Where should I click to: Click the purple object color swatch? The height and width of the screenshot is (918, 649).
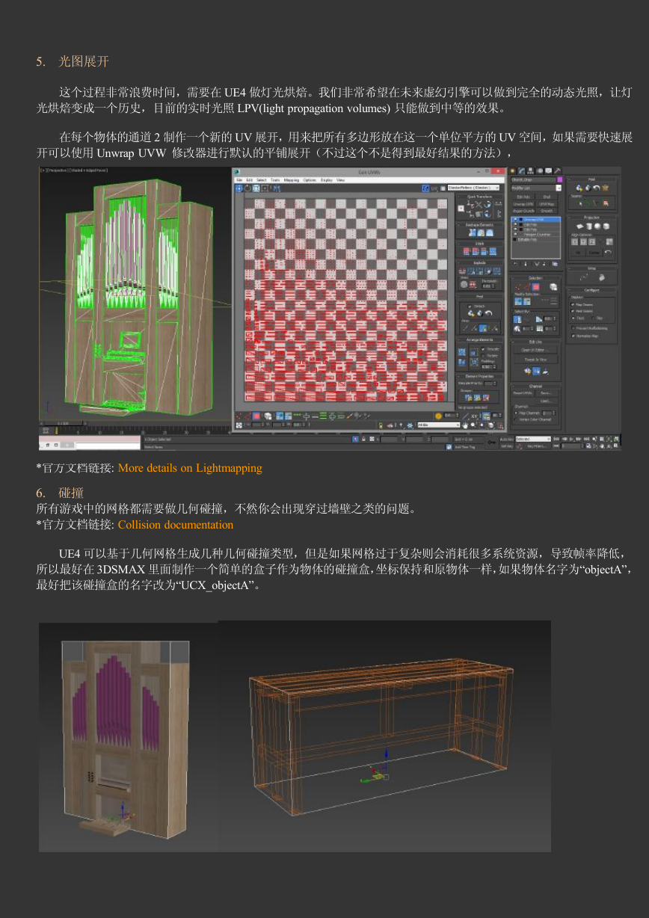[559, 179]
